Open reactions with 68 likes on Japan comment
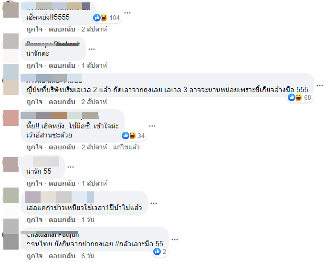The height and width of the screenshot is (262, 326). (300, 97)
